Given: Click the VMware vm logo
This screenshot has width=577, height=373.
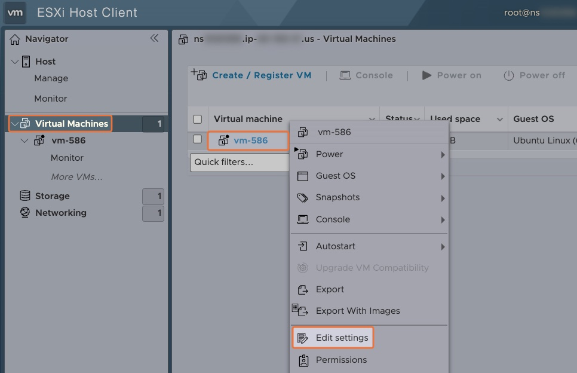Looking at the screenshot, I should [x=15, y=13].
